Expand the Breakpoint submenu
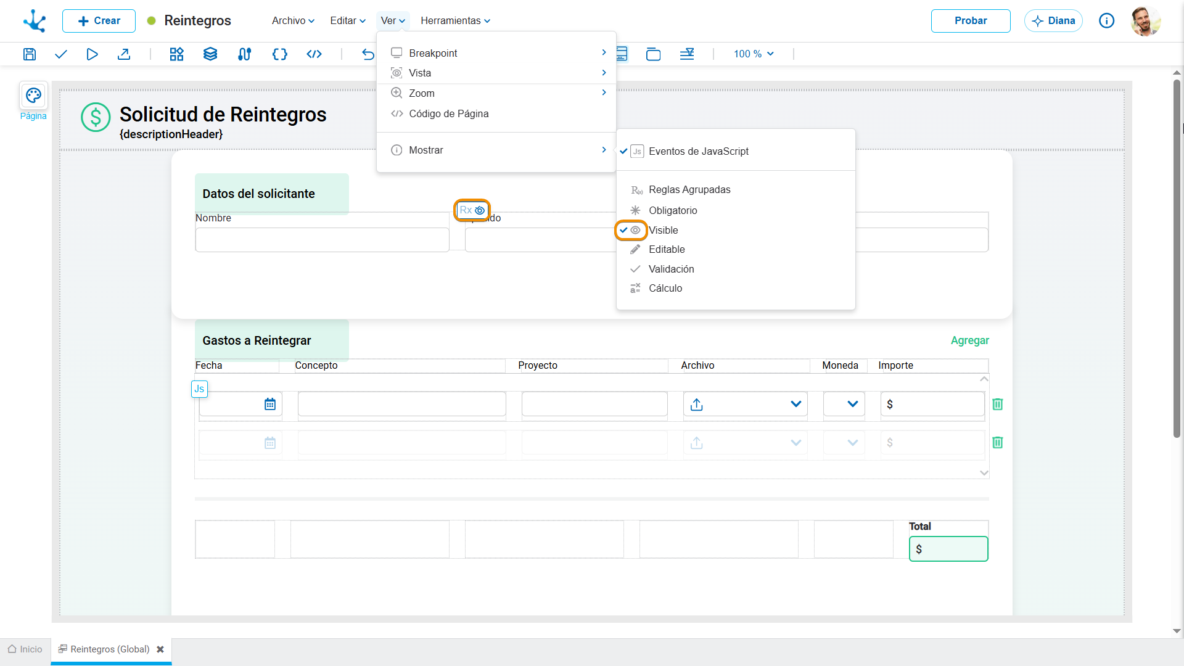 (496, 53)
